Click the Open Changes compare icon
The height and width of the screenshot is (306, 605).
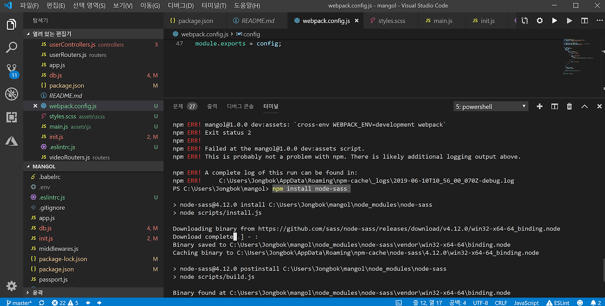525,21
